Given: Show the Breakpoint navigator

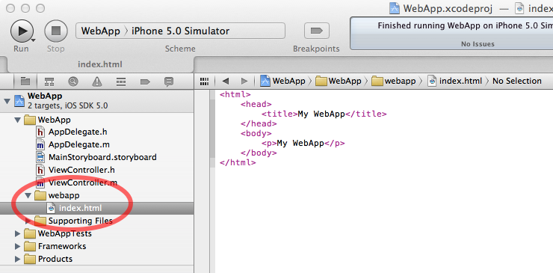Looking at the screenshot, I should pyautogui.click(x=145, y=82).
